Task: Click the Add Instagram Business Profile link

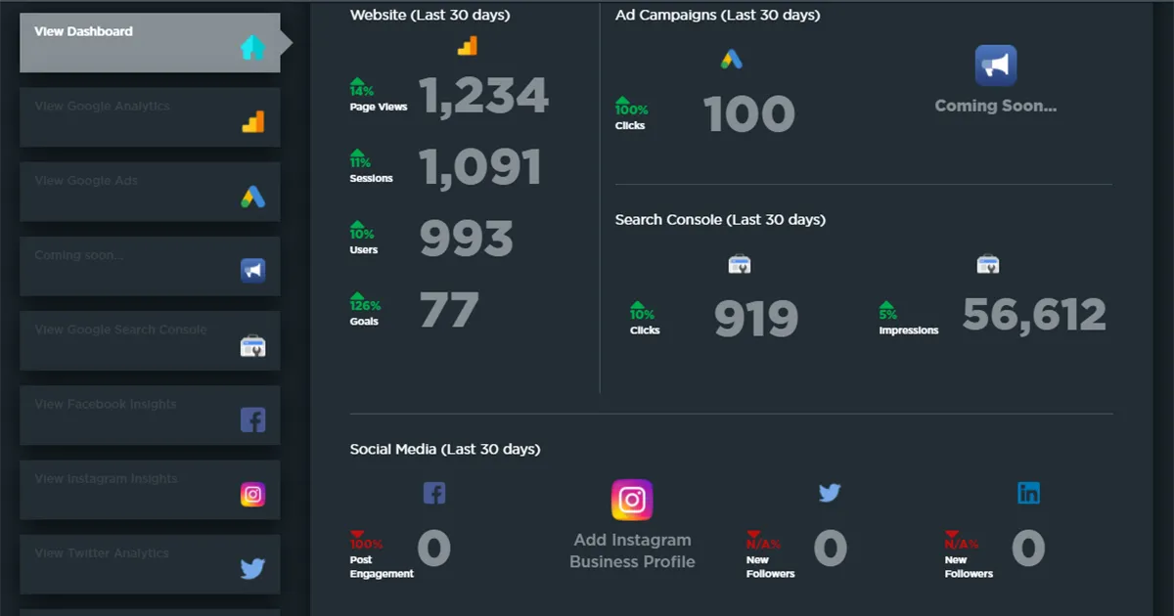Action: click(x=632, y=550)
